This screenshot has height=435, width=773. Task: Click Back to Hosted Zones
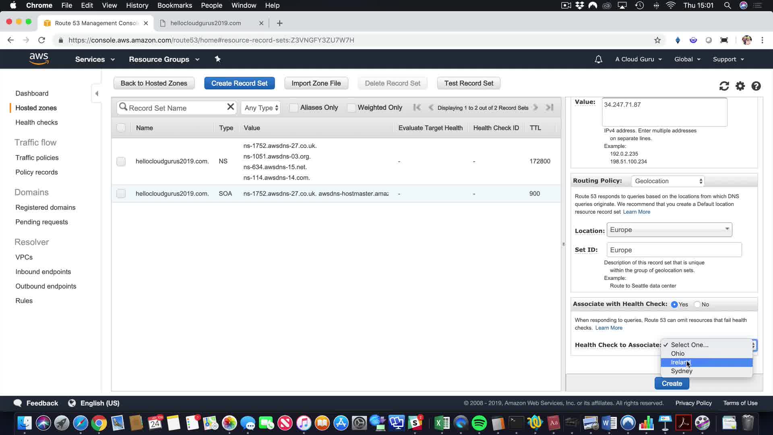coord(154,83)
